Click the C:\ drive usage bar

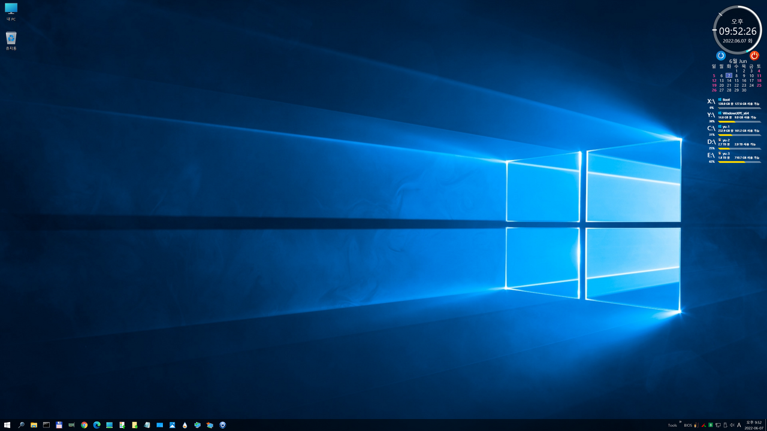pyautogui.click(x=739, y=135)
